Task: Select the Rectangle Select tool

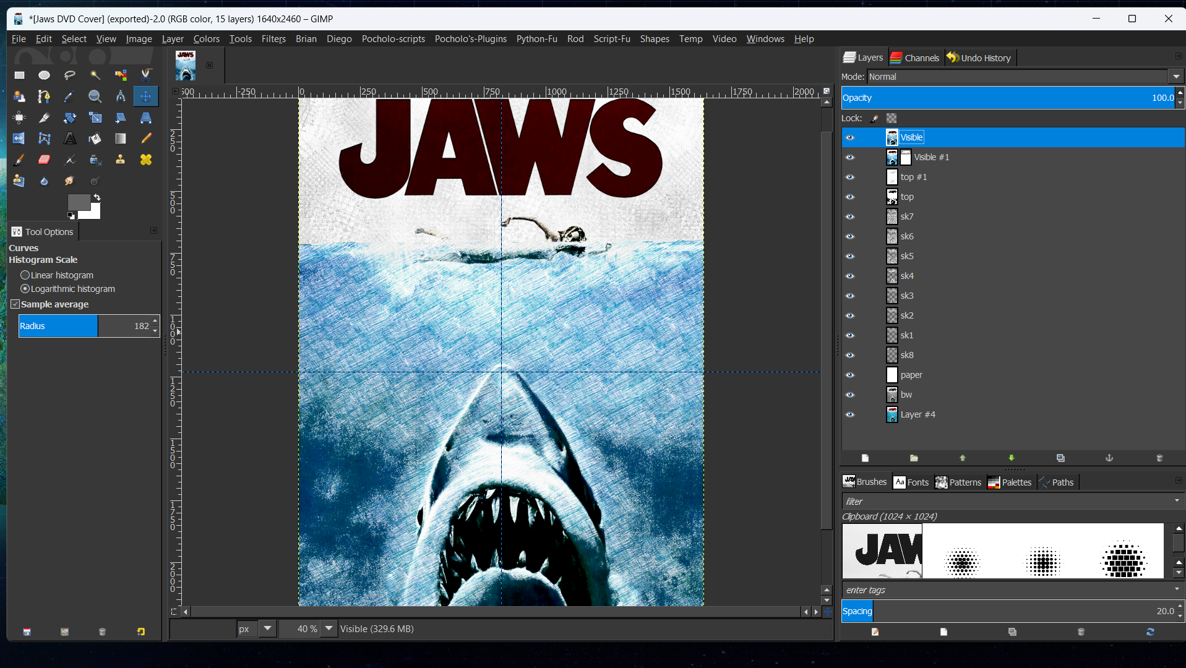Action: pos(19,75)
